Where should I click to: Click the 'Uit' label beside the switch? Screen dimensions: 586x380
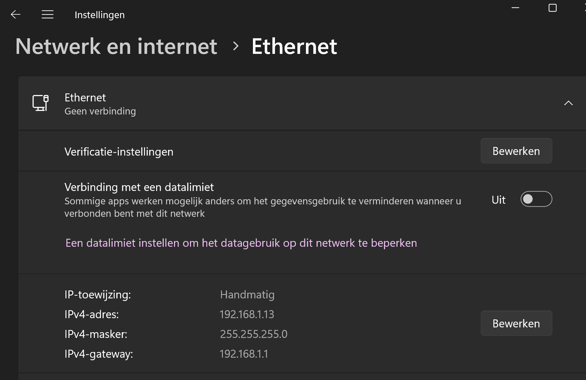click(x=498, y=200)
